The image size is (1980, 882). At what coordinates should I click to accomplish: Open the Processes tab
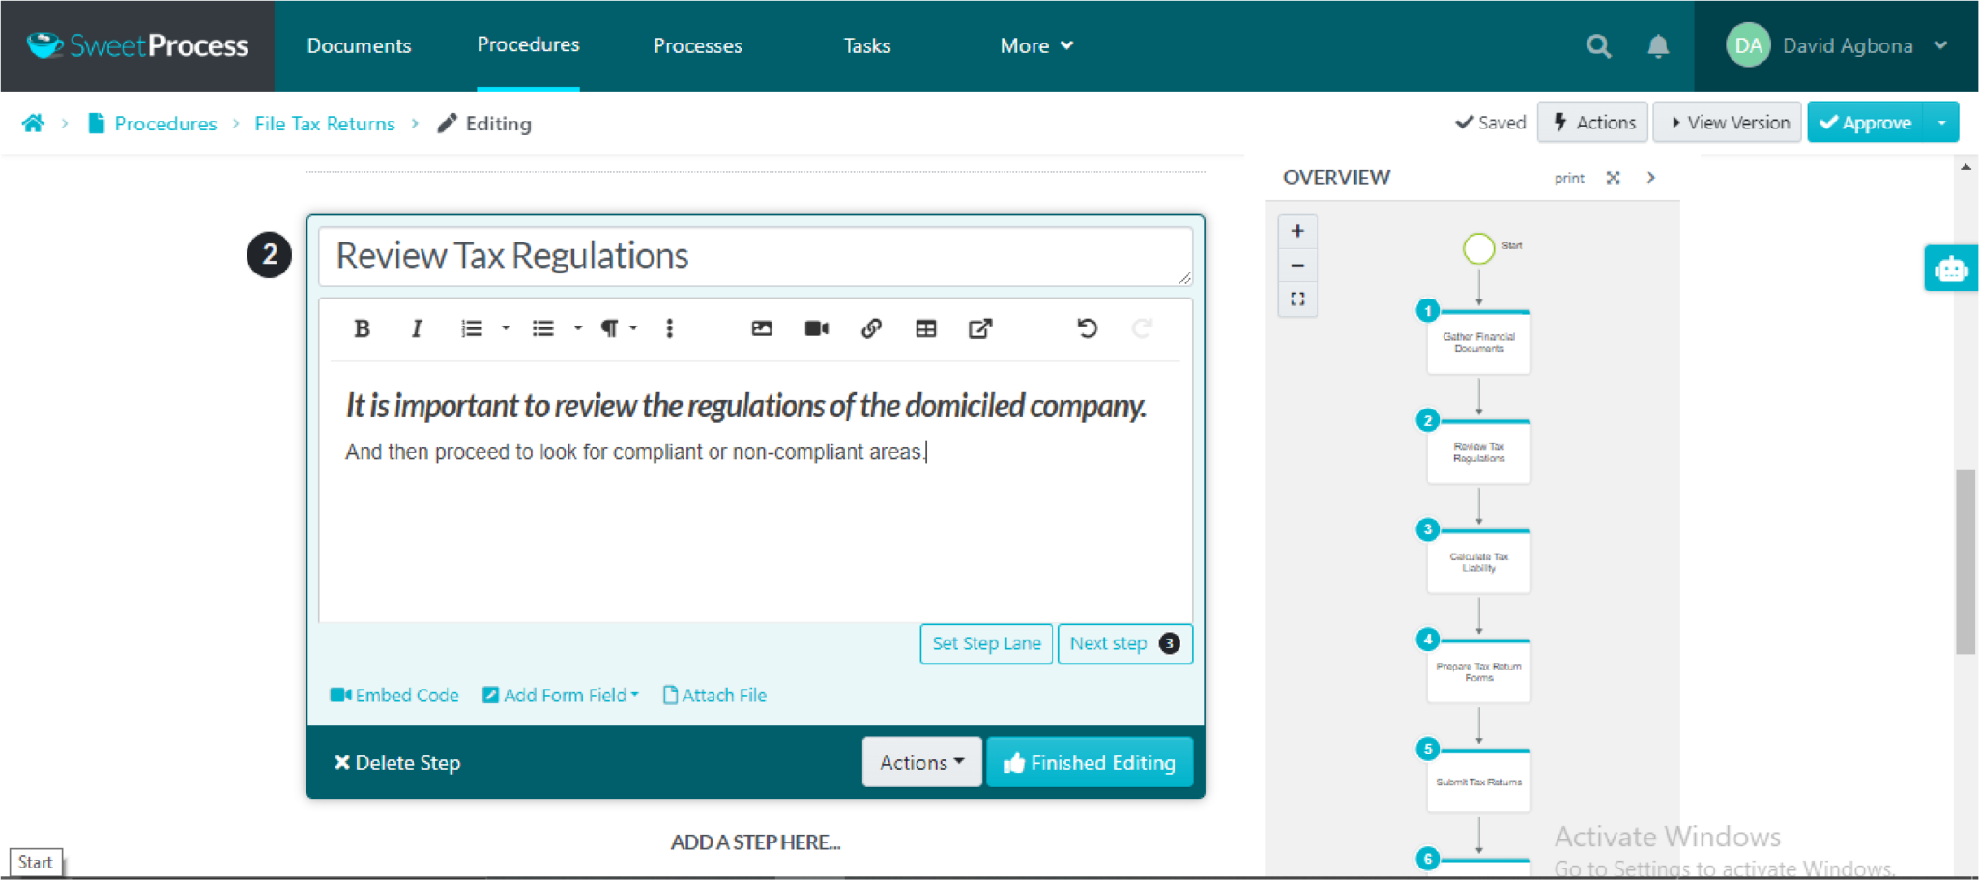tap(698, 45)
